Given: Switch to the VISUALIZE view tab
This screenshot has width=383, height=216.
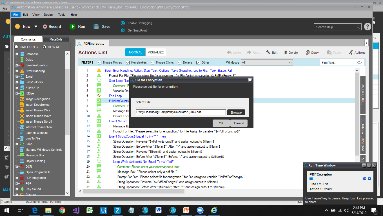Looking at the screenshot, I should point(156,52).
